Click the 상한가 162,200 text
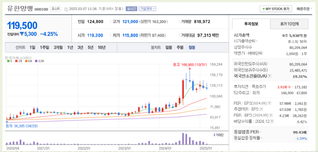This screenshot has height=152, width=318. coord(153,21)
